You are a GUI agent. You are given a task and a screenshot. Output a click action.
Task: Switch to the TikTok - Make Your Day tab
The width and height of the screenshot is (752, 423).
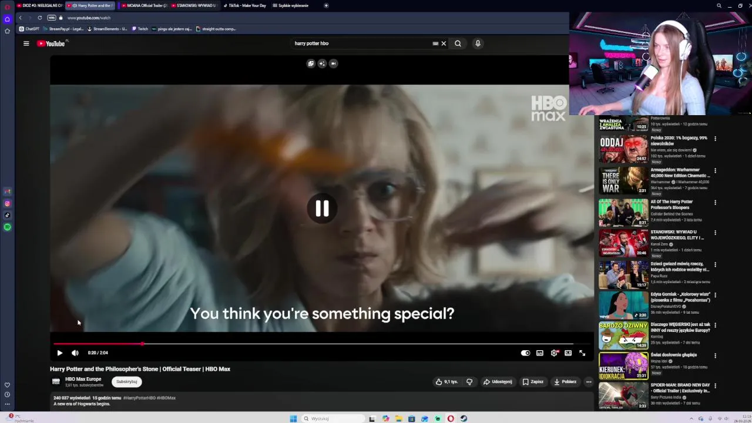click(244, 5)
